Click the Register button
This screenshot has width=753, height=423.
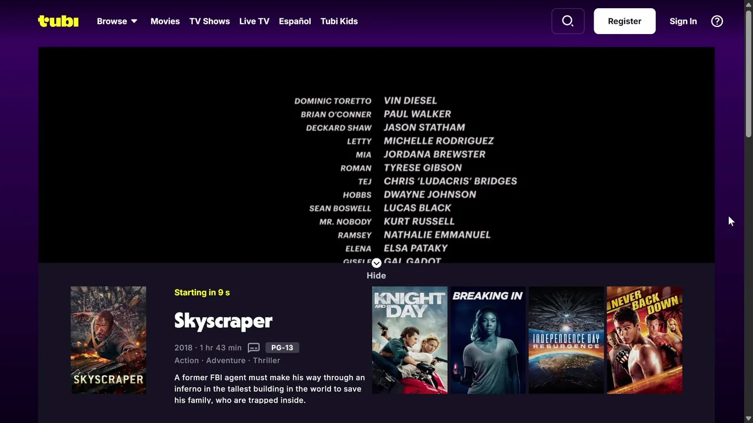pos(625,21)
